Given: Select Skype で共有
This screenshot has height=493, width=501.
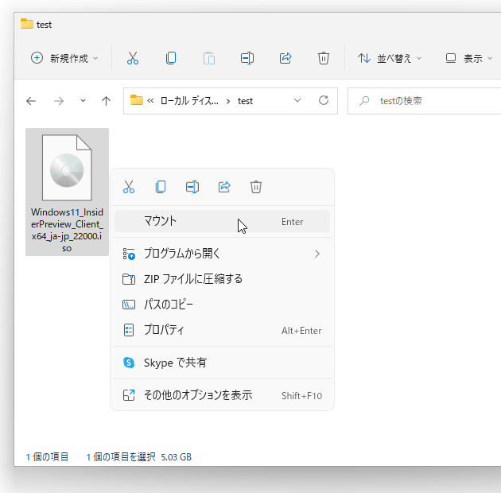Looking at the screenshot, I should pos(222,363).
